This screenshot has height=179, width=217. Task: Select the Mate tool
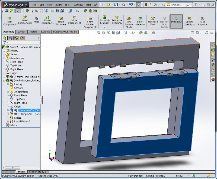pos(36,20)
